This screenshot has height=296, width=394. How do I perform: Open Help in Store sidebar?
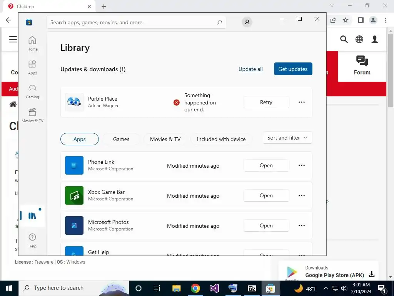32,240
